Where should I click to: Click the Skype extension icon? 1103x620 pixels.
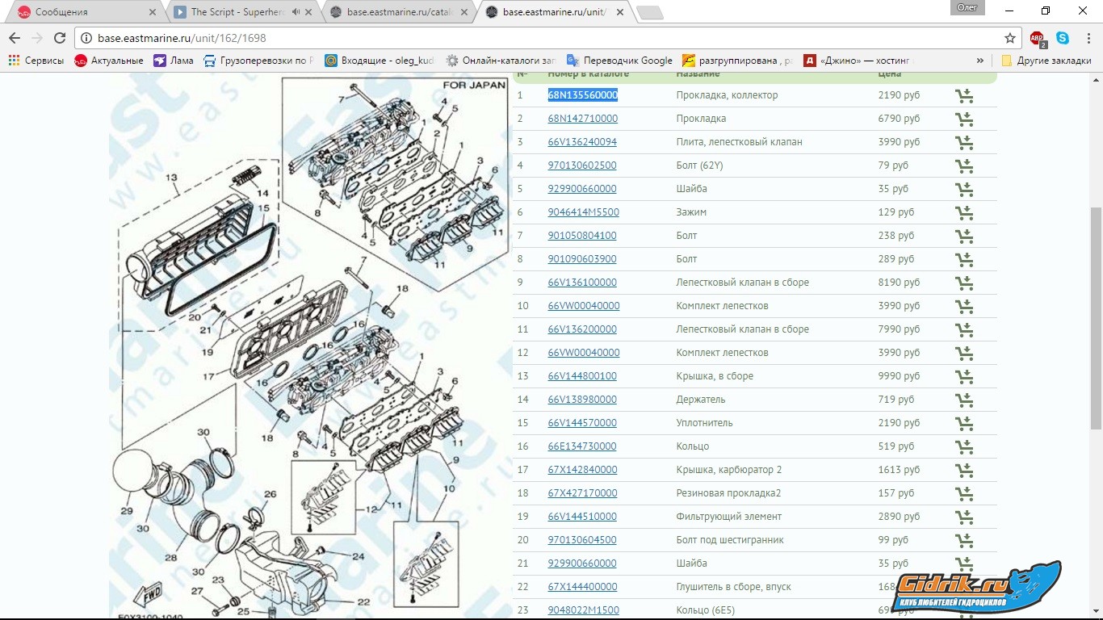point(1063,38)
